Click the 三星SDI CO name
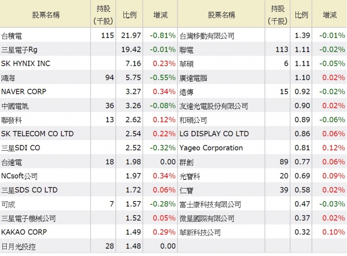Screen dimensions: 347x256 pos(21,148)
